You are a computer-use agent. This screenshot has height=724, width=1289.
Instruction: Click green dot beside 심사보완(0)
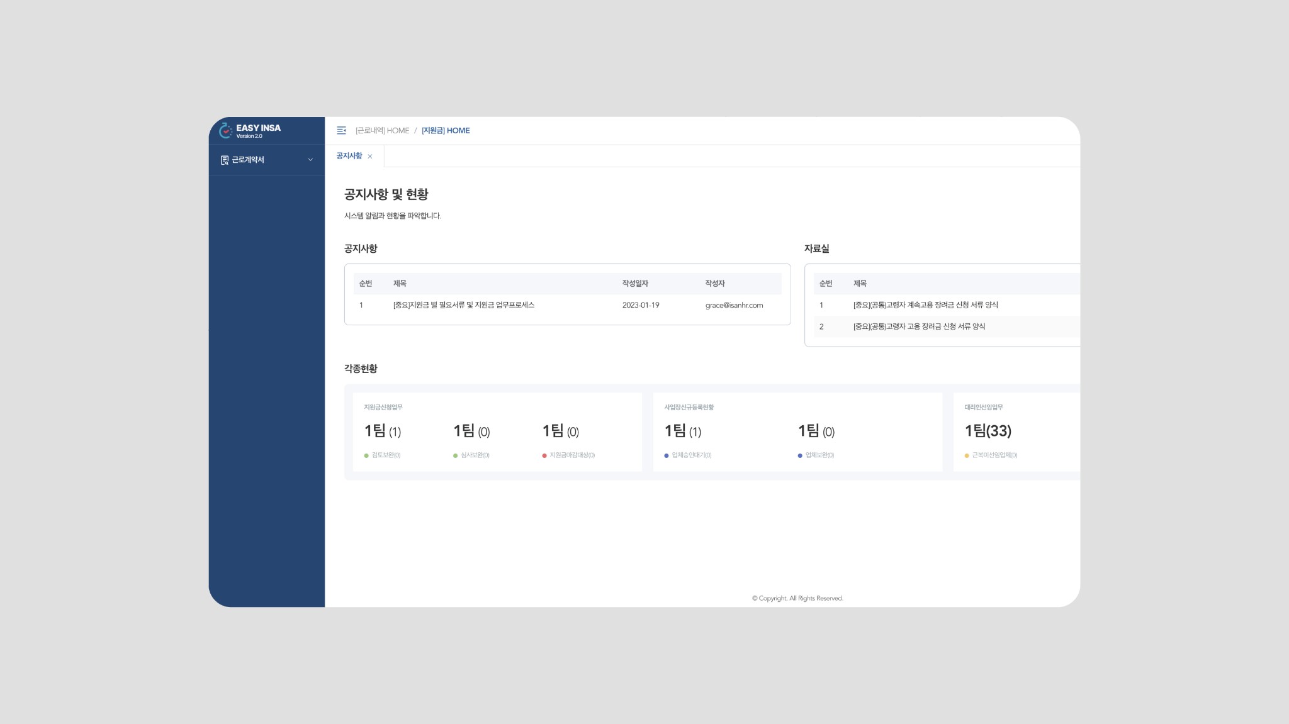[x=455, y=455]
